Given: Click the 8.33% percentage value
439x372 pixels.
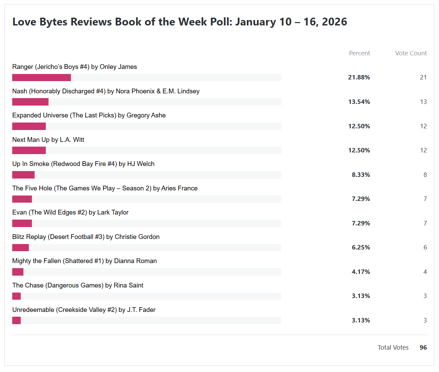Looking at the screenshot, I should pyautogui.click(x=361, y=175).
